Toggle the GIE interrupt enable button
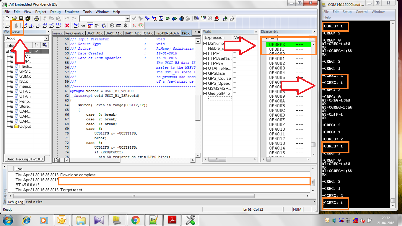Image resolution: width=402 pixels, height=226 pixels. pyautogui.click(x=83, y=26)
